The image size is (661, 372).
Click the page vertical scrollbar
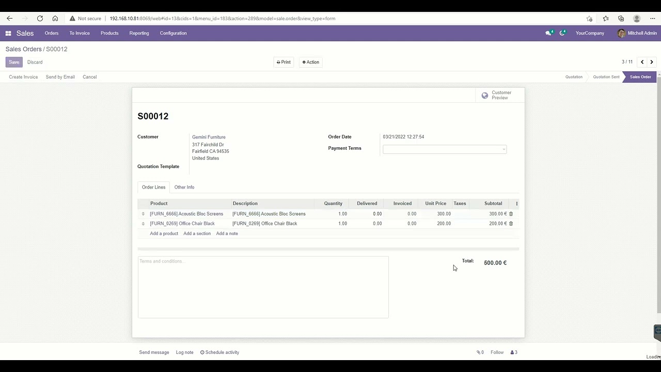(x=658, y=196)
